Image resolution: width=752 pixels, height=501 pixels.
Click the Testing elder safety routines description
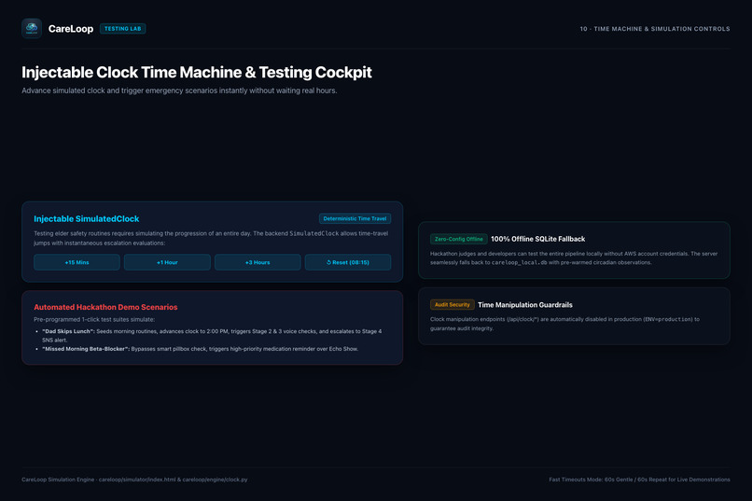coord(211,238)
